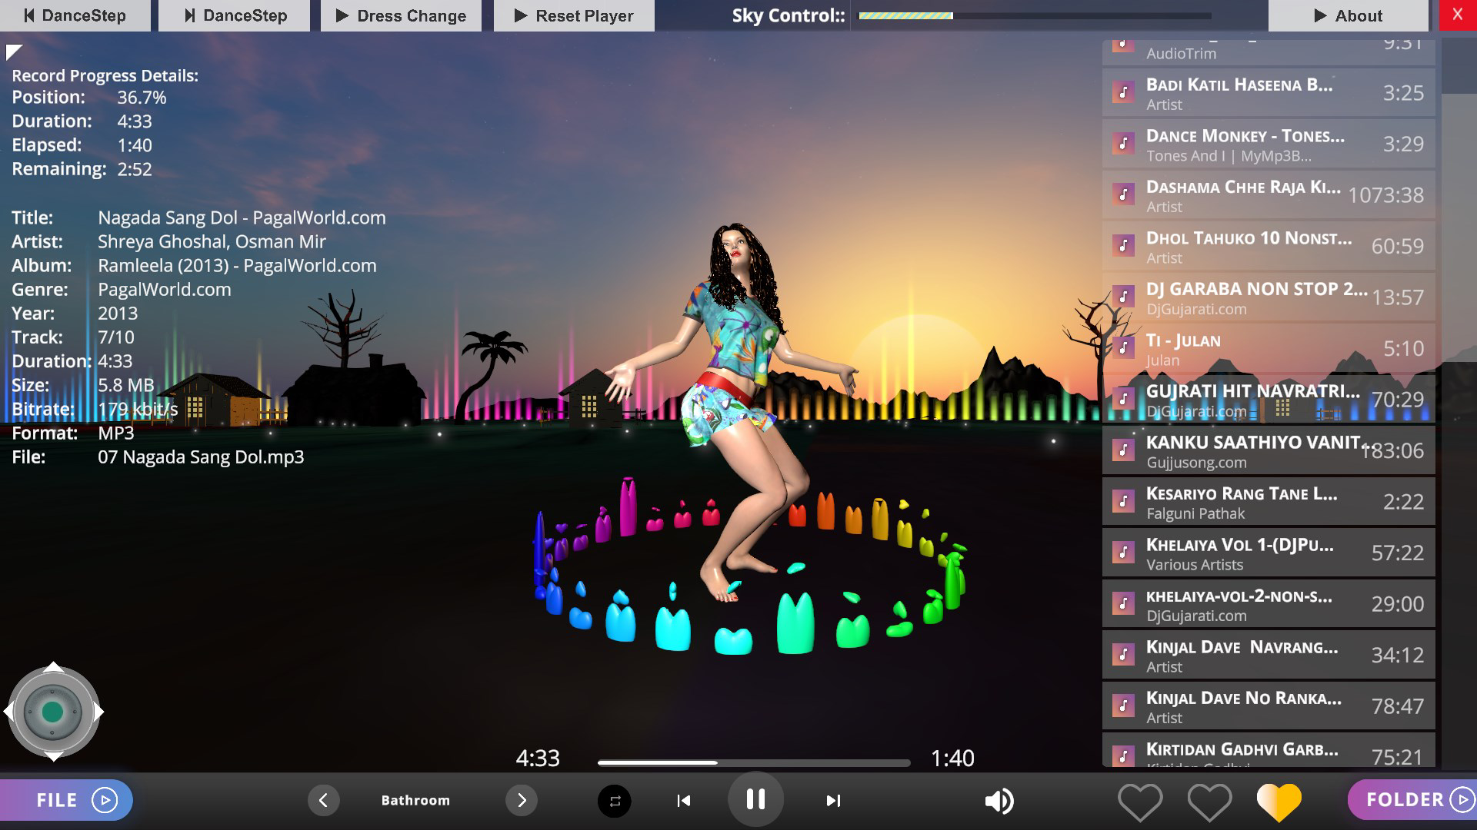Click the AudioTrim playlist entry
Image resolution: width=1477 pixels, height=830 pixels.
(1269, 52)
